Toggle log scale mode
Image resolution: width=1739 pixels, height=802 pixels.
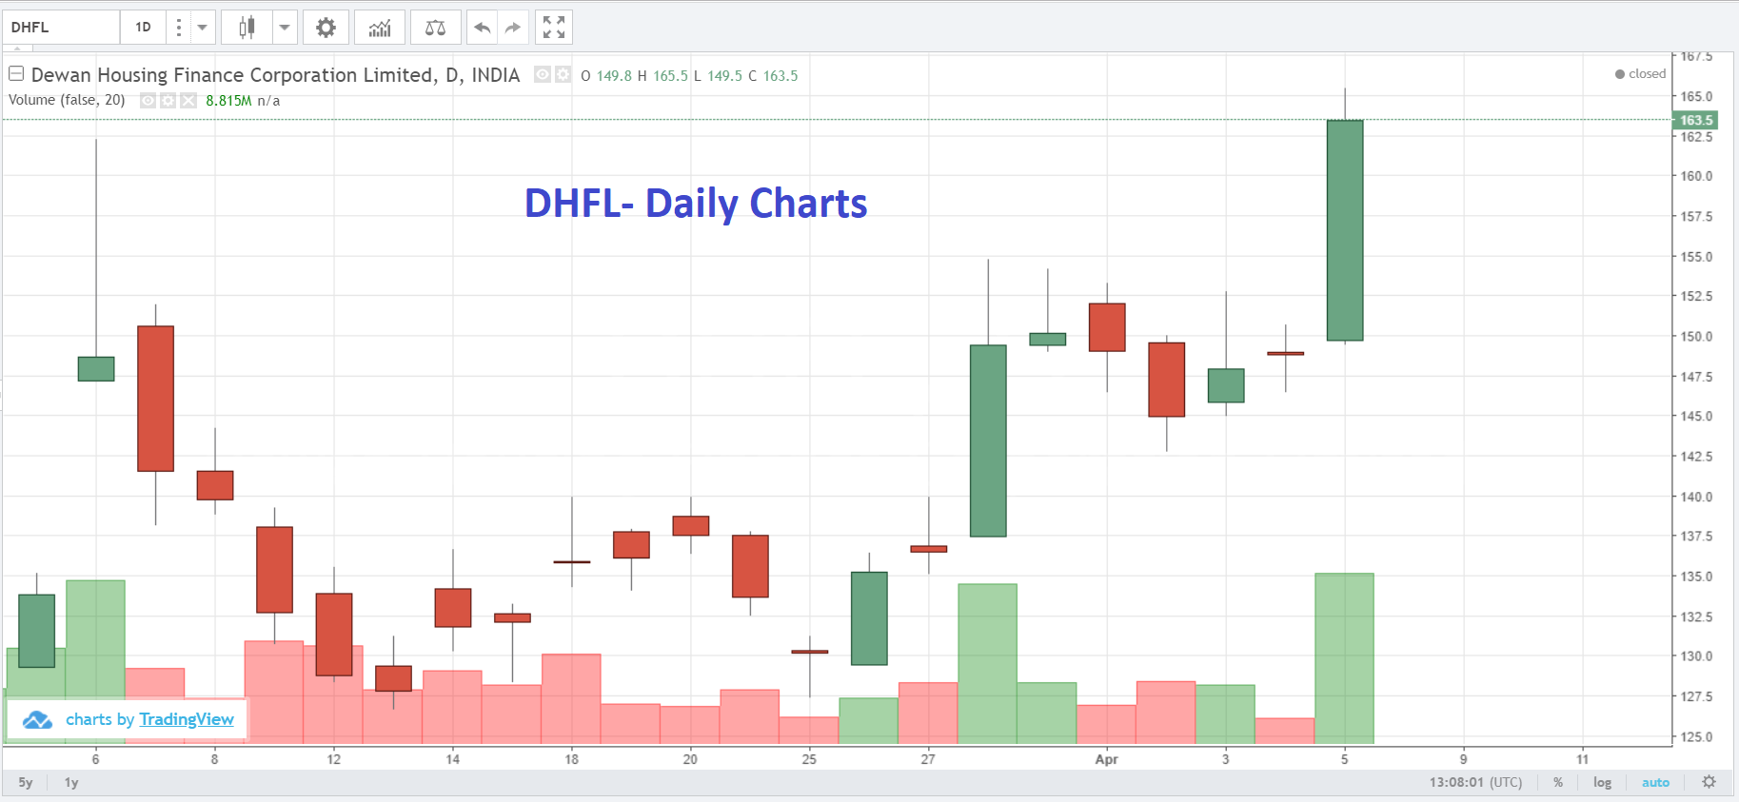click(x=1603, y=783)
